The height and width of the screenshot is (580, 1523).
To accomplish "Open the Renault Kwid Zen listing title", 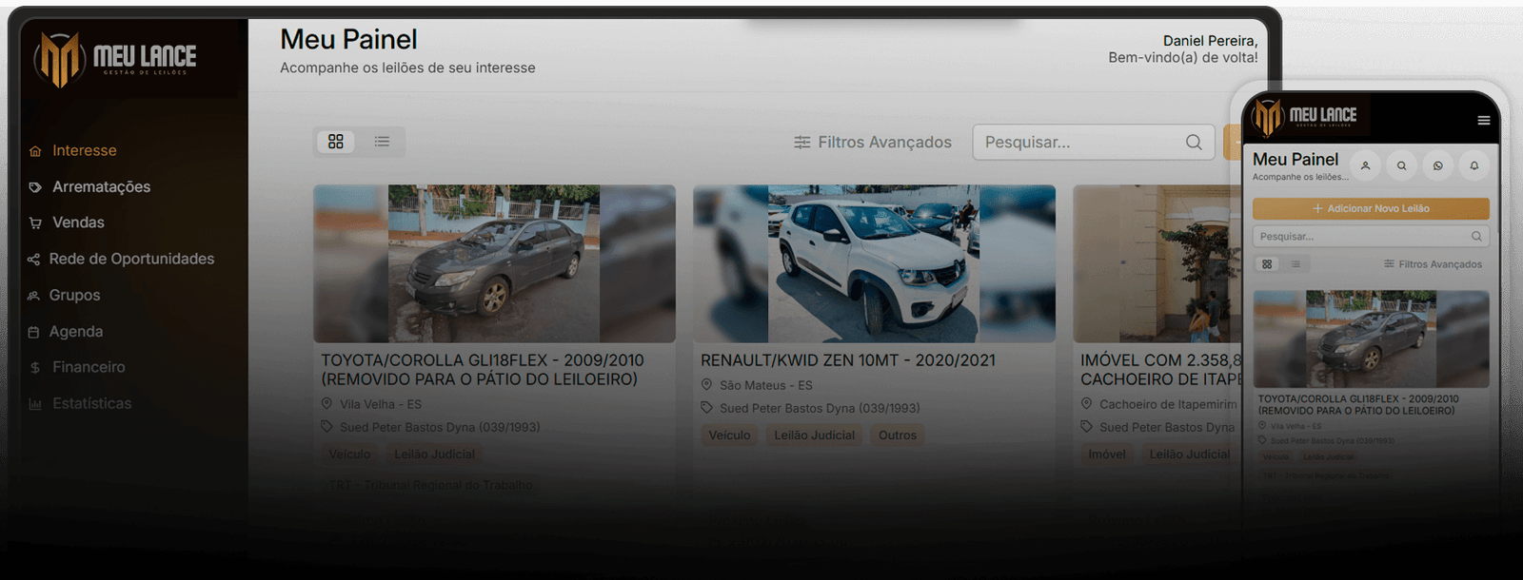I will (847, 360).
